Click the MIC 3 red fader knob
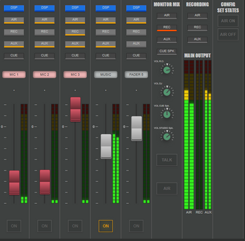Image resolution: width=245 pixels, height=241 pixels. 75,110
